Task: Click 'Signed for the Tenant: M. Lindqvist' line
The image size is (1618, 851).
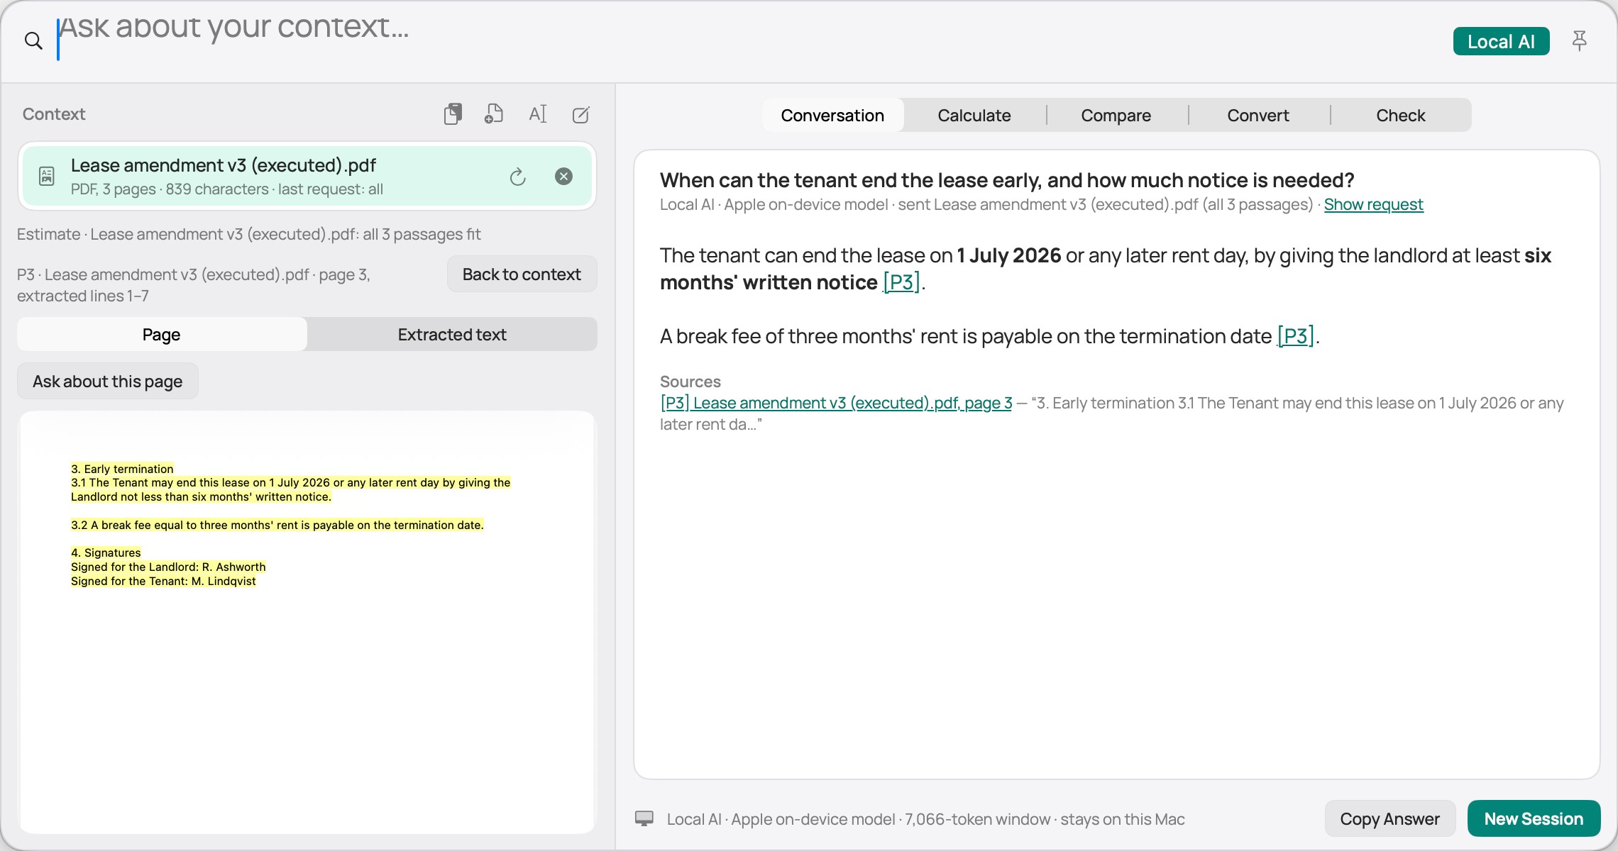Action: pyautogui.click(x=163, y=581)
